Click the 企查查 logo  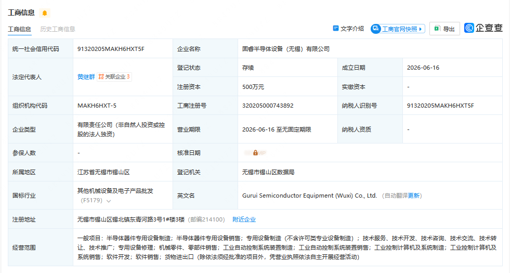click(483, 28)
